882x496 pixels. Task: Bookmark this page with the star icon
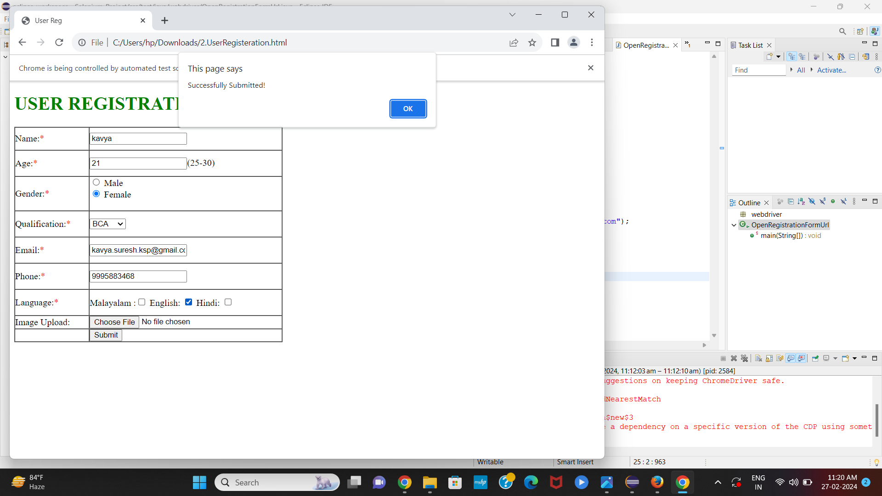(532, 43)
